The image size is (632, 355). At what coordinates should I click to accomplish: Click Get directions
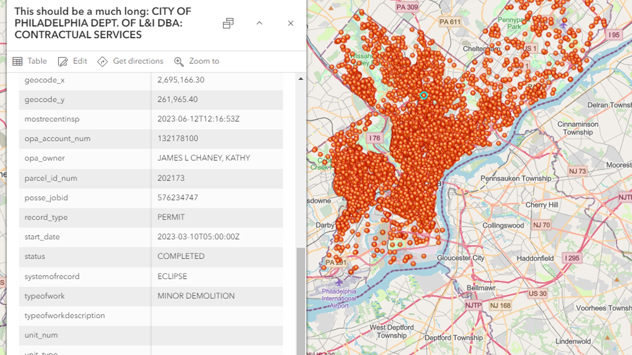coord(130,61)
